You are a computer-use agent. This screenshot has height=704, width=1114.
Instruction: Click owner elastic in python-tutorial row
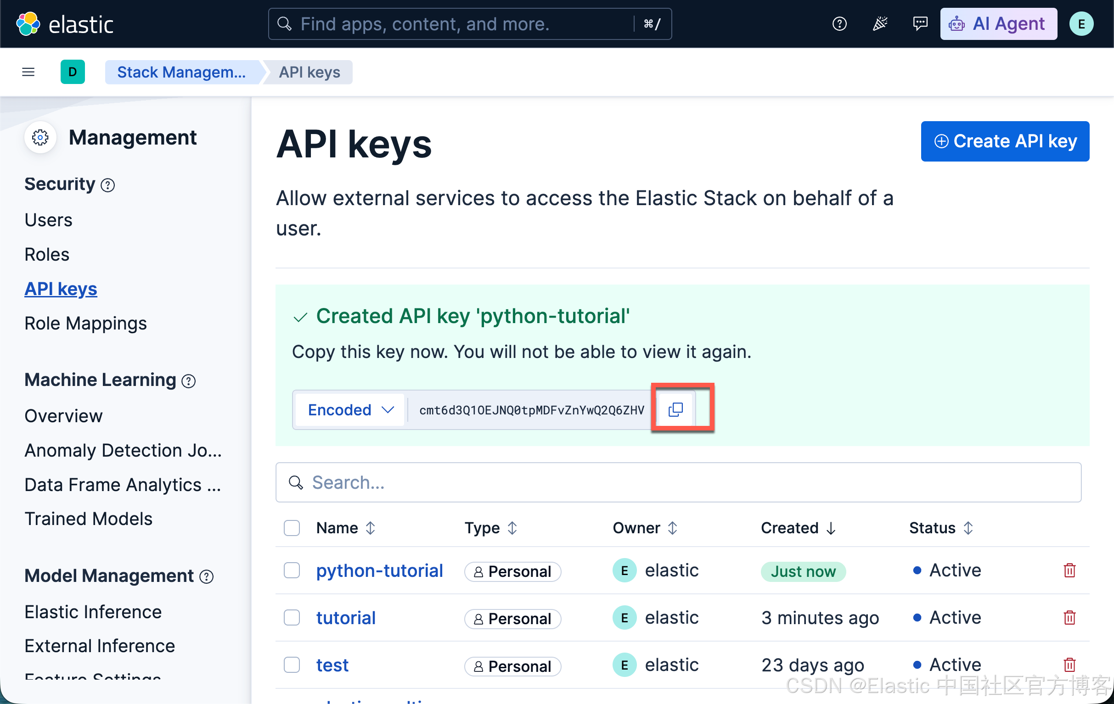656,570
